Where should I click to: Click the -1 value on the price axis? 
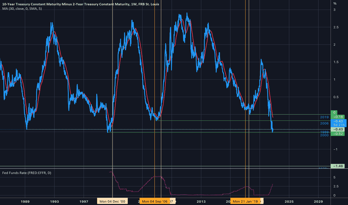coord(335,149)
